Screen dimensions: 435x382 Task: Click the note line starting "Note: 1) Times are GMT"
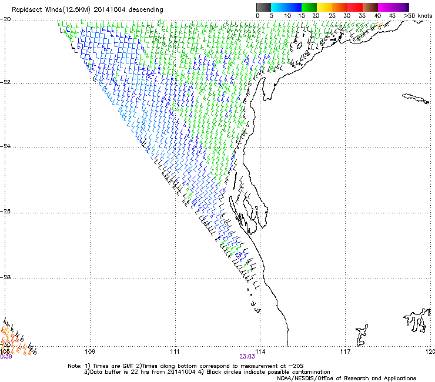tap(186, 366)
